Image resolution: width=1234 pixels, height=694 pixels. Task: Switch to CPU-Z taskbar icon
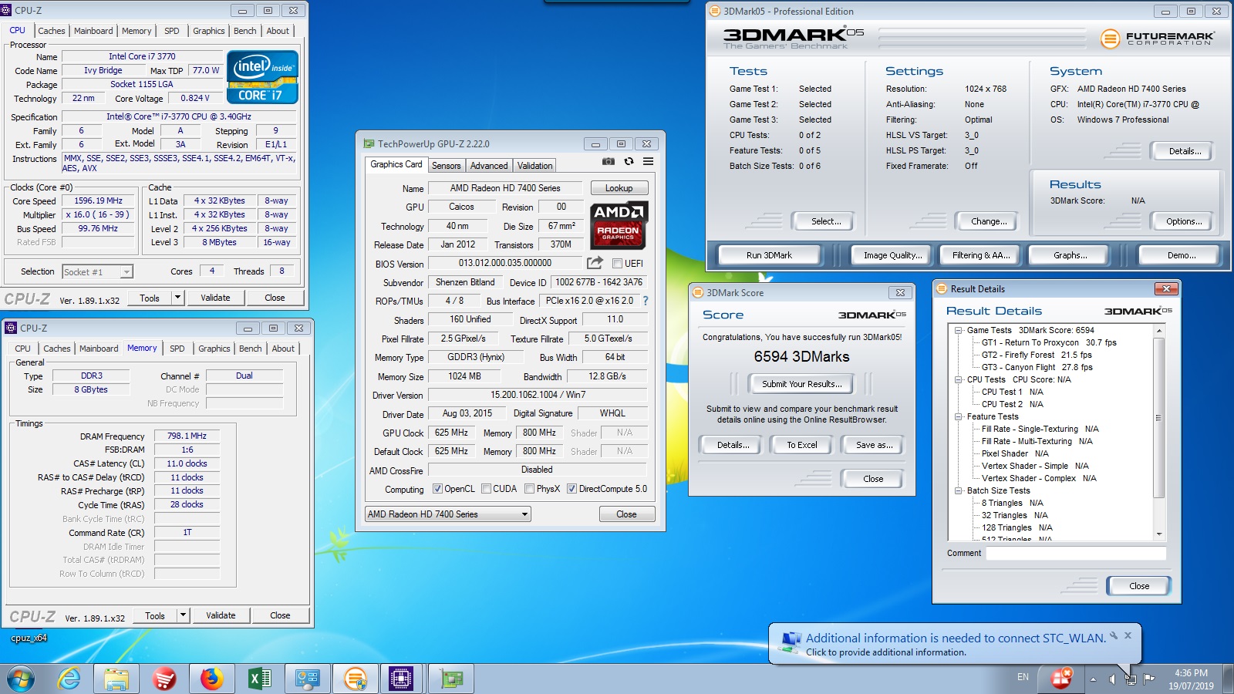(x=402, y=679)
